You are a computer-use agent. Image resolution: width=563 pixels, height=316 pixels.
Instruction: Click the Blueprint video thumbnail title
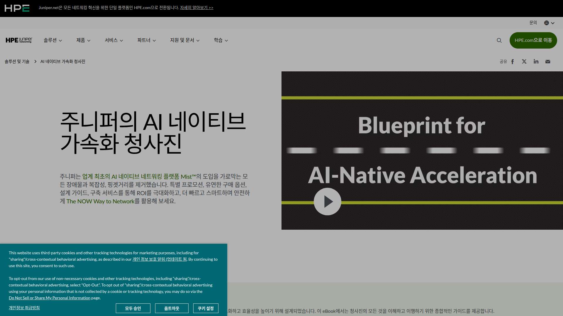tap(422, 150)
